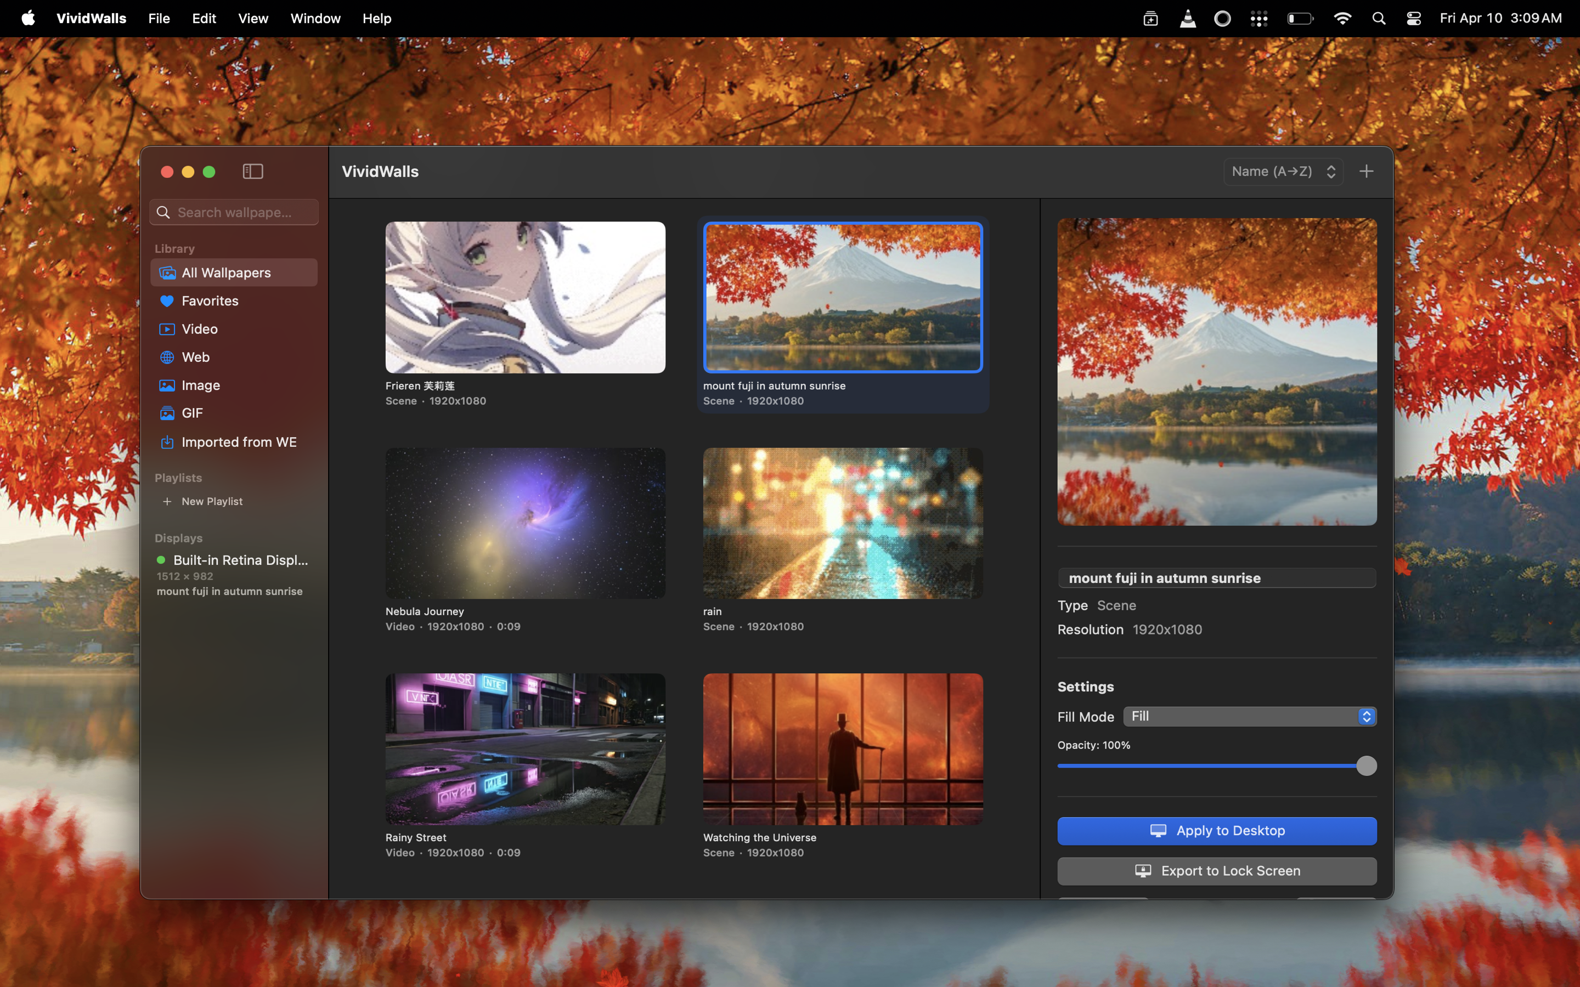Click the green display status dot

click(x=161, y=559)
